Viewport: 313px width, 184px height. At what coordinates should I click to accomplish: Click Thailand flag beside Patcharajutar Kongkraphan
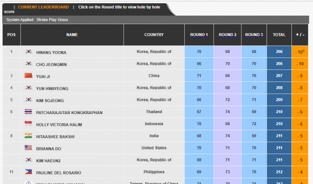(28, 112)
